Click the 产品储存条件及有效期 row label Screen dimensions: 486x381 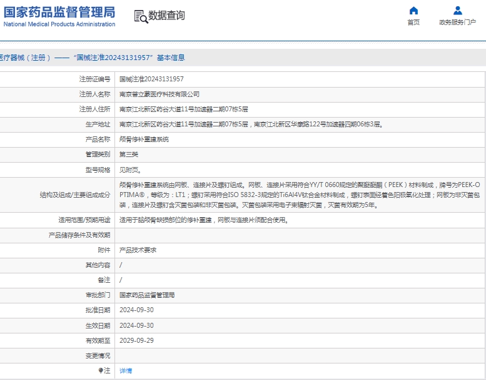79,235
